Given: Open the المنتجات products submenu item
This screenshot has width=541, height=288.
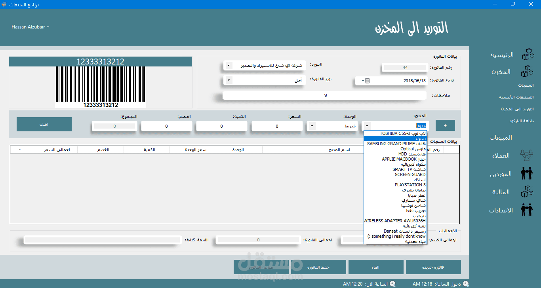Looking at the screenshot, I should 526,85.
